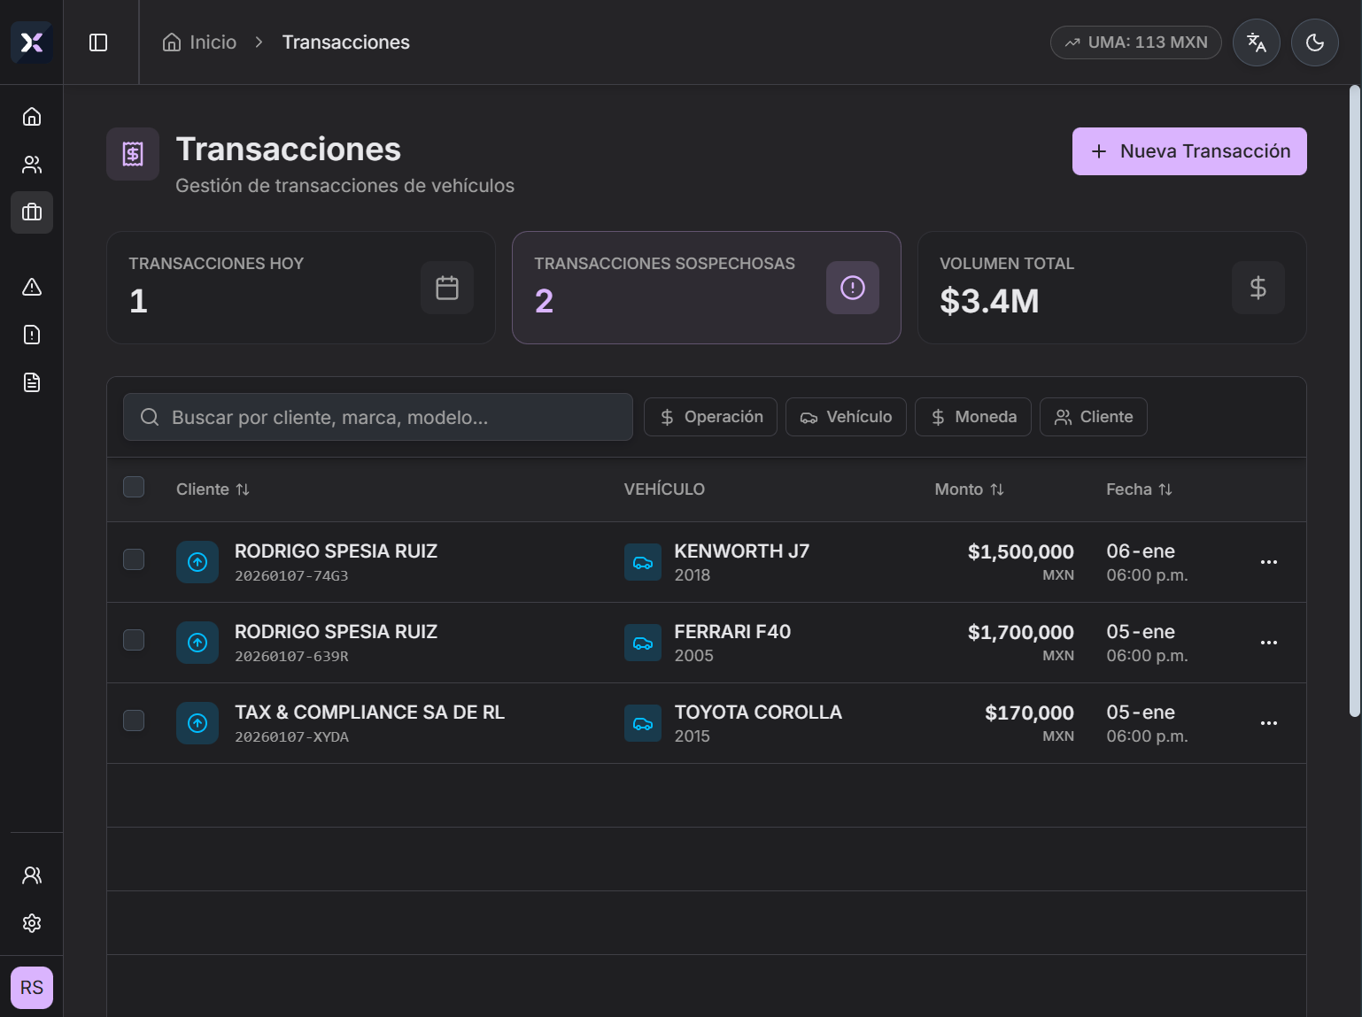Screen dimensions: 1362x1017
Task: Select the checkbox for RODRIGO SPESIA RUIZ Kenworth row
Action: [x=134, y=559]
